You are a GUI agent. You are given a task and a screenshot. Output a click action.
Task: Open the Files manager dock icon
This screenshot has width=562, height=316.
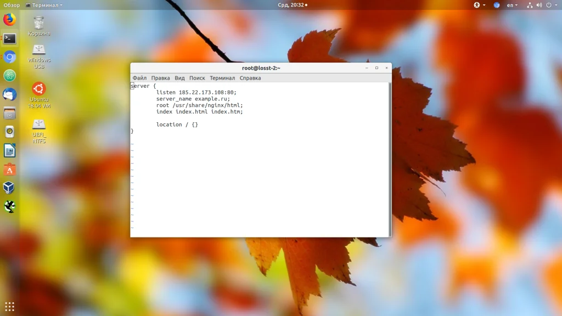tap(10, 113)
